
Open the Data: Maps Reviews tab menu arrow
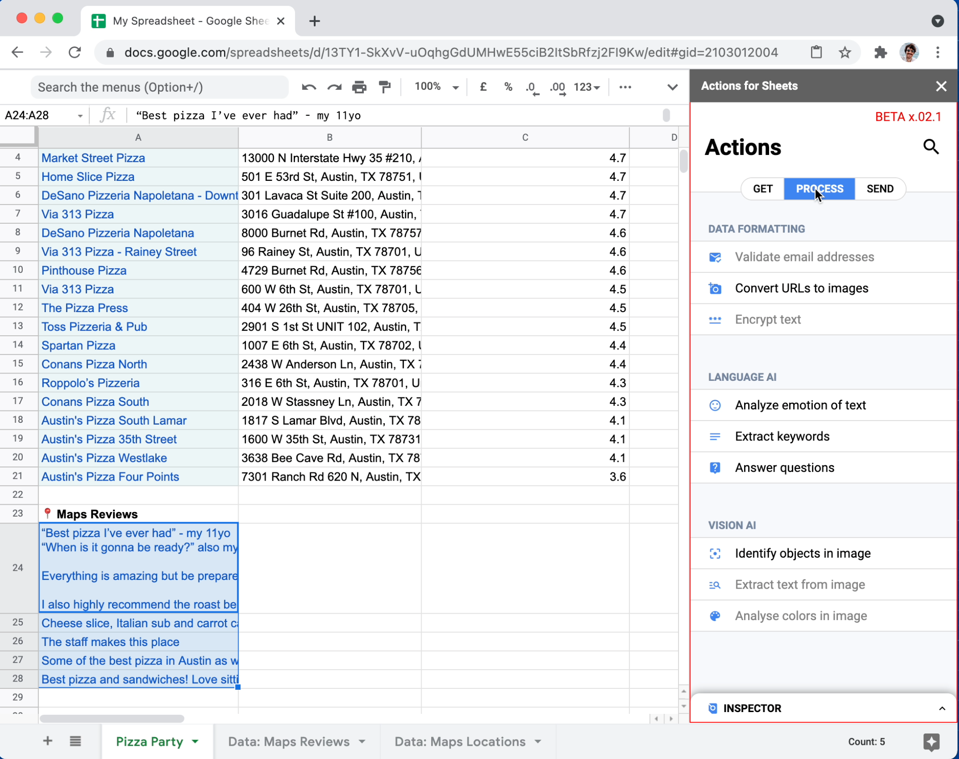click(362, 742)
